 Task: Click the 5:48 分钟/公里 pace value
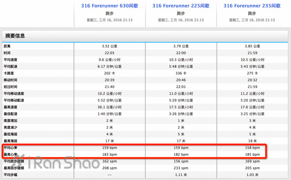[181, 66]
